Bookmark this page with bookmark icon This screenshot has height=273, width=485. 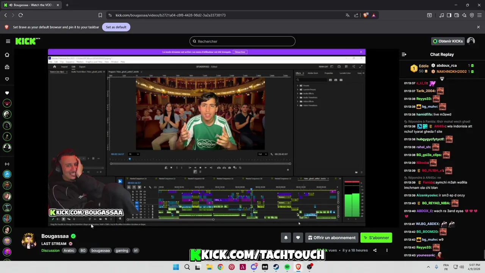pos(100,15)
